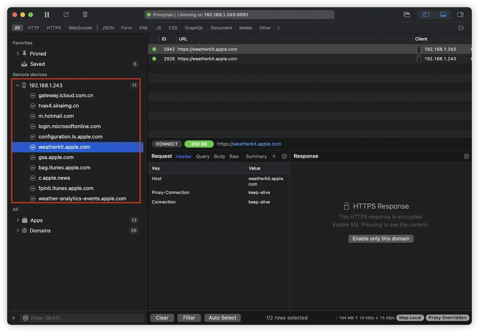Click the Domains globe icon
This screenshot has width=479, height=332.
pos(25,231)
